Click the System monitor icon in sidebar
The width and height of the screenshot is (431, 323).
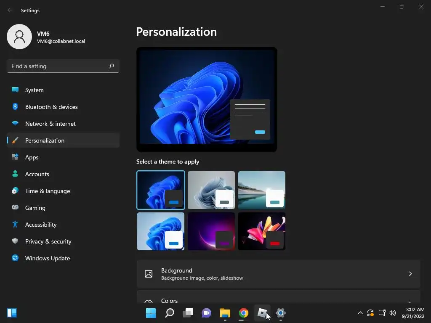coord(15,90)
